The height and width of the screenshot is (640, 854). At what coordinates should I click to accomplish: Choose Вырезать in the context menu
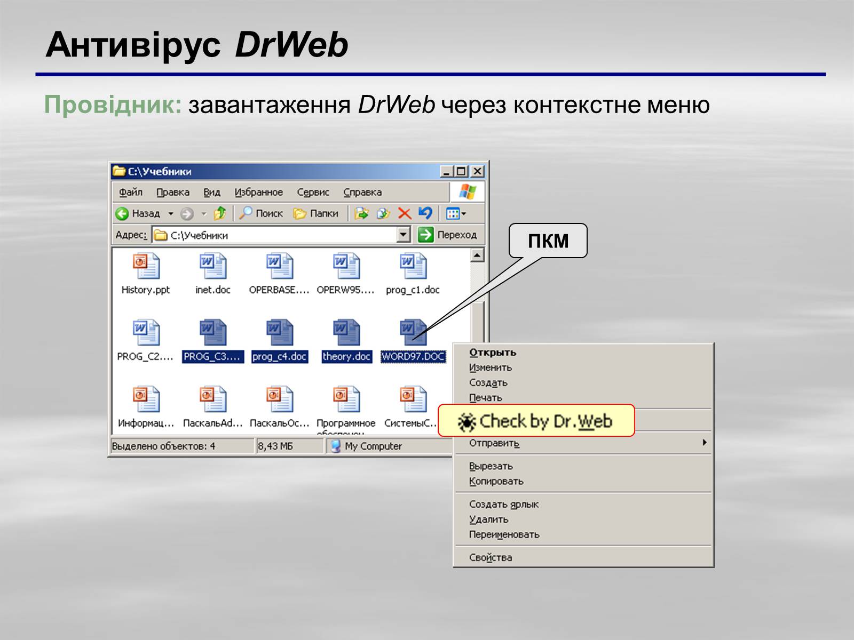(x=583, y=466)
